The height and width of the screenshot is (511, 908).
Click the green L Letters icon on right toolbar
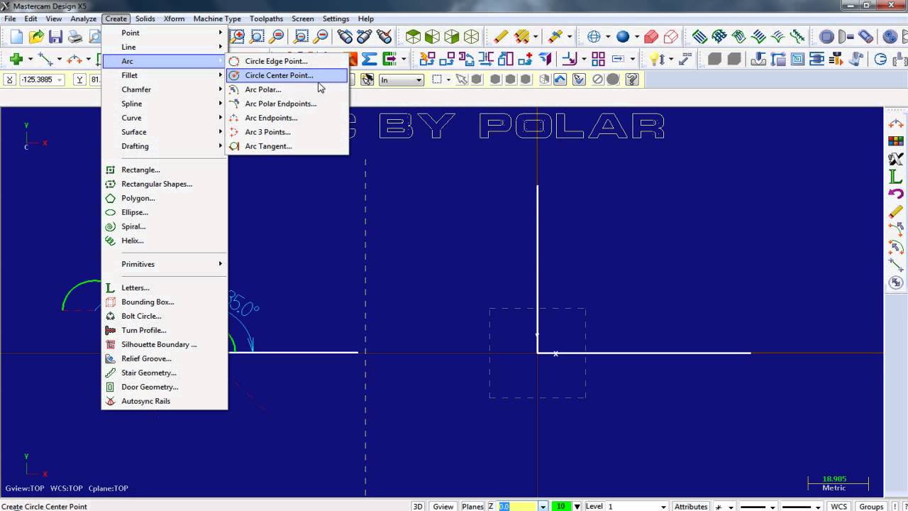tap(896, 177)
